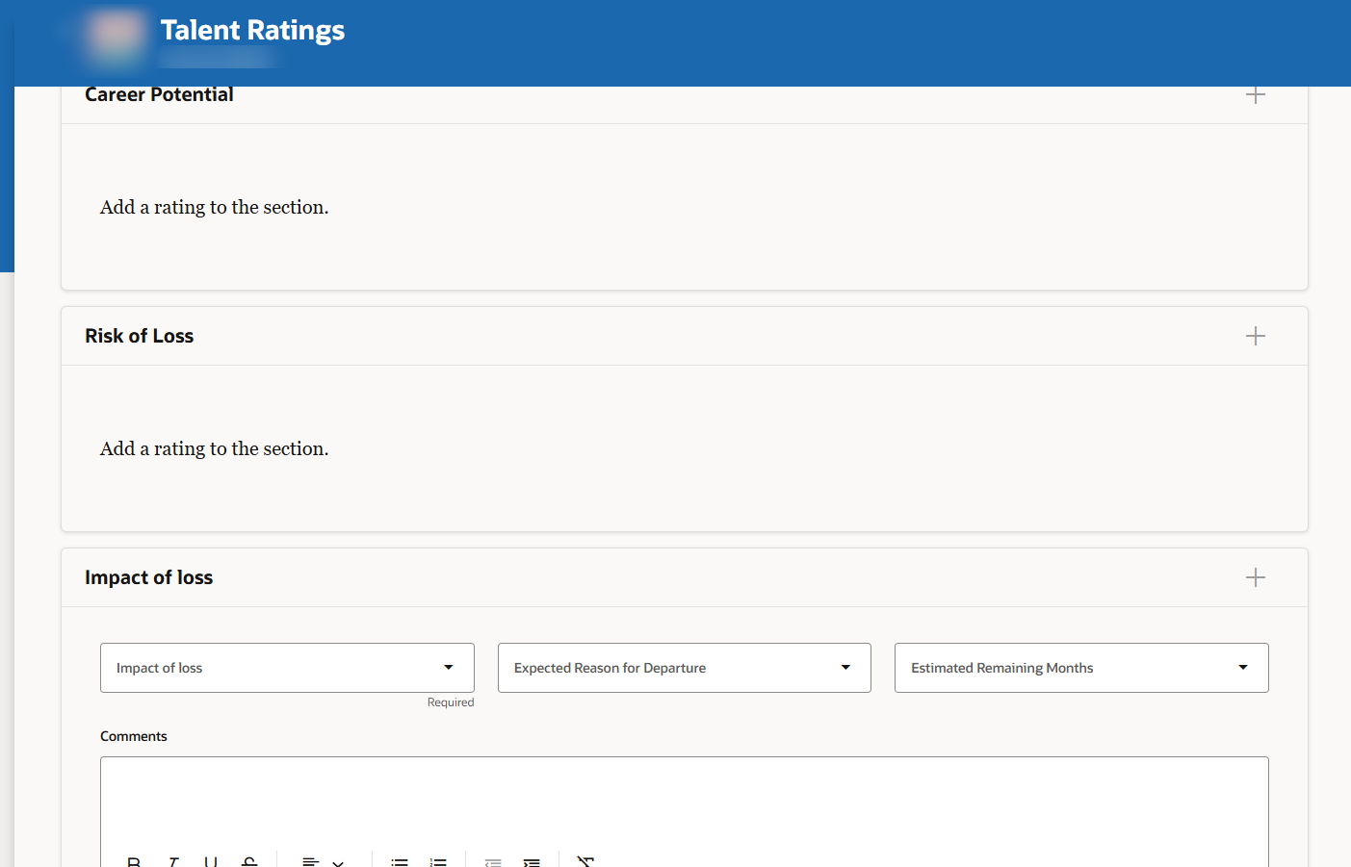Add a rating to Career Potential with plus icon
Viewport: 1351px width, 867px height.
[x=1255, y=94]
